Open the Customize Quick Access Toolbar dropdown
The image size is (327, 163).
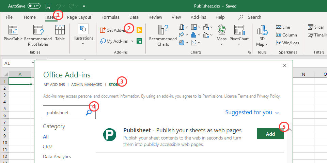(x=84, y=6)
